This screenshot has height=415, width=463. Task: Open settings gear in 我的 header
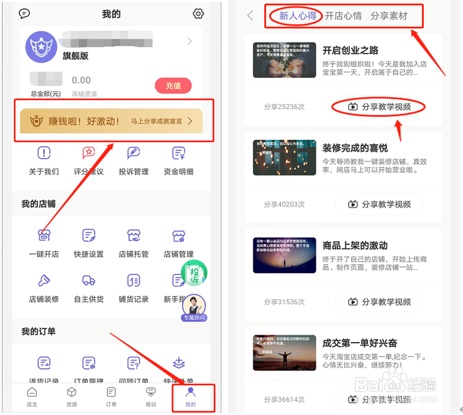pos(198,13)
